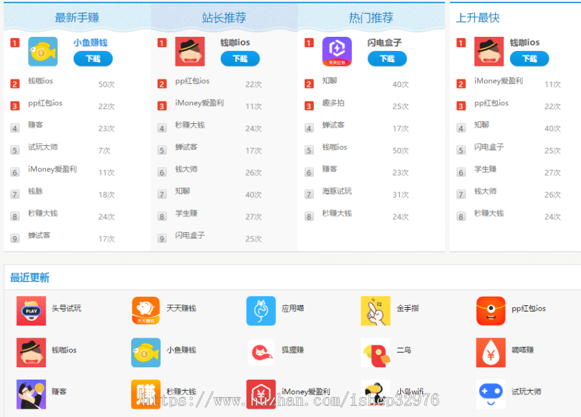
Task: Click the 金手指 pointing finger icon
Action: (376, 309)
